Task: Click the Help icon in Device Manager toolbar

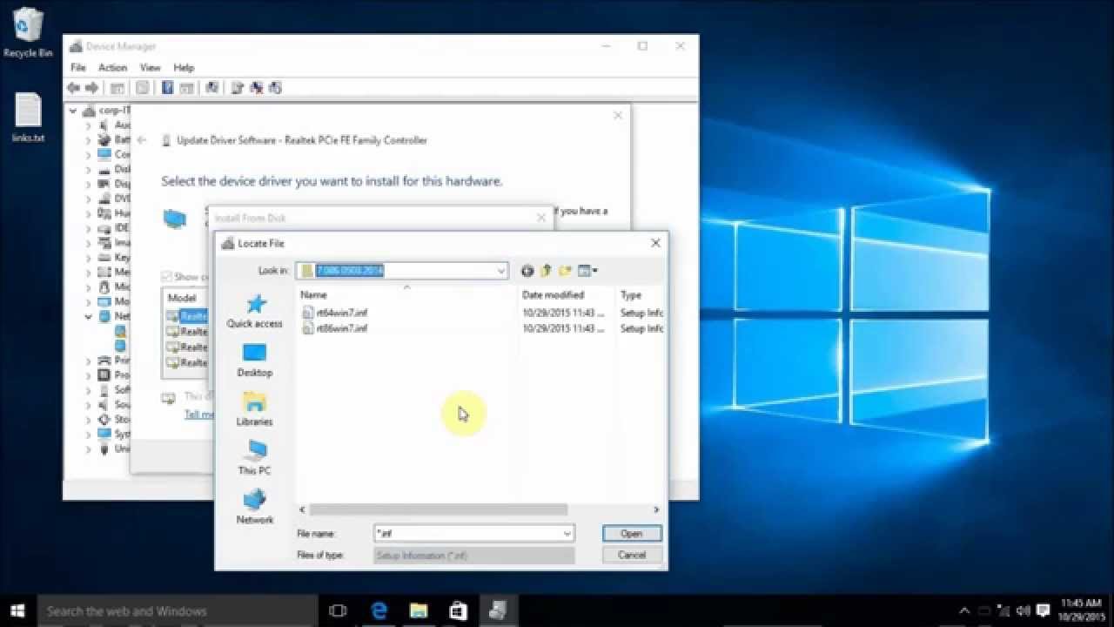Action: point(167,88)
